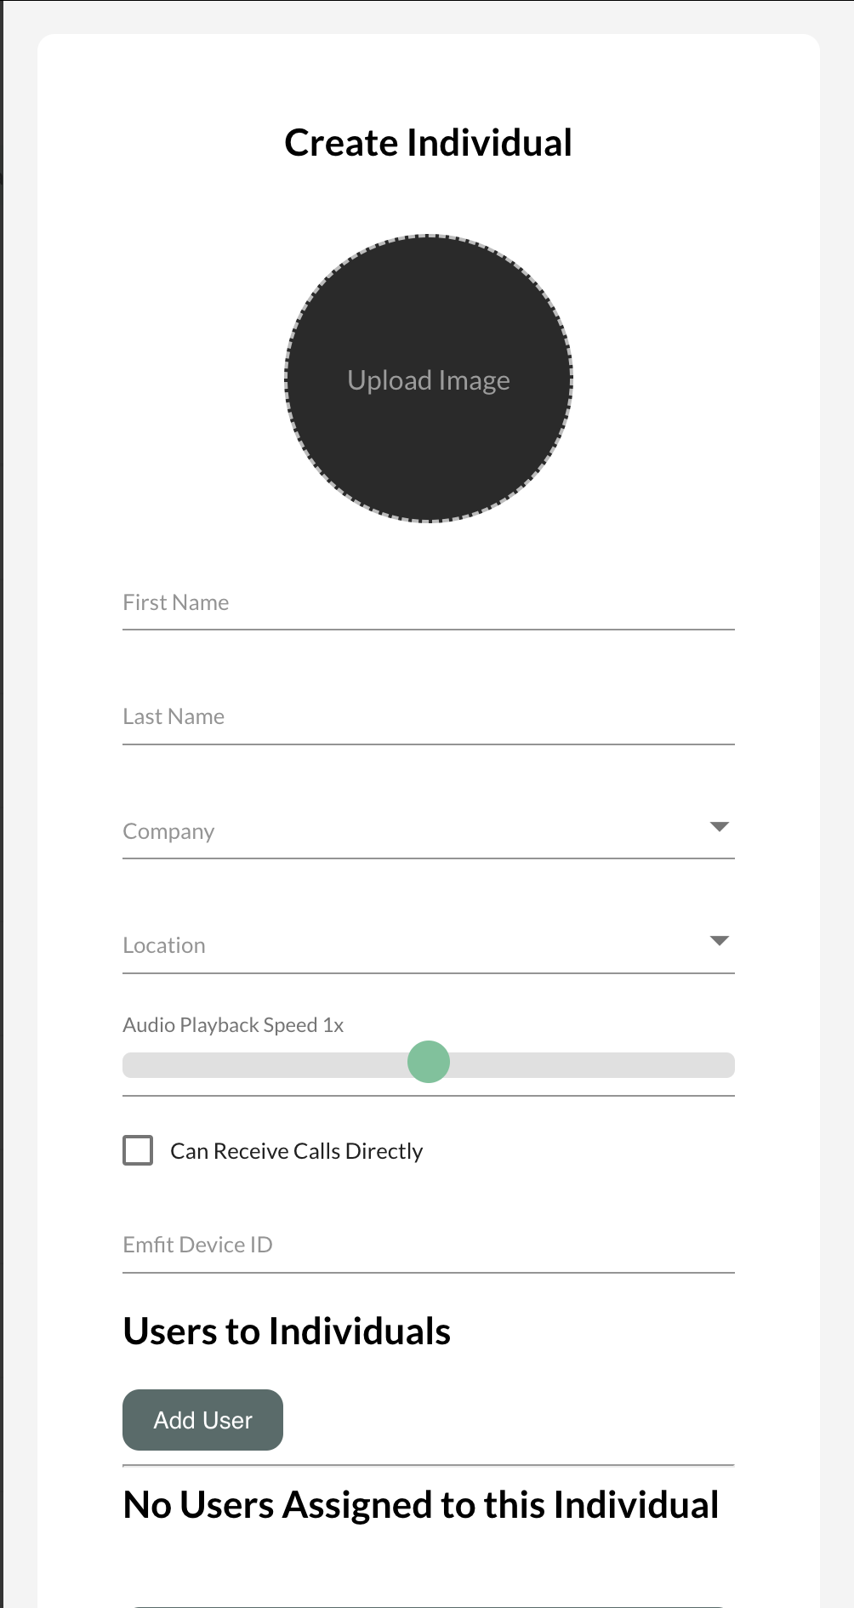
Task: Click the Upload Image avatar circle
Action: [x=429, y=442]
